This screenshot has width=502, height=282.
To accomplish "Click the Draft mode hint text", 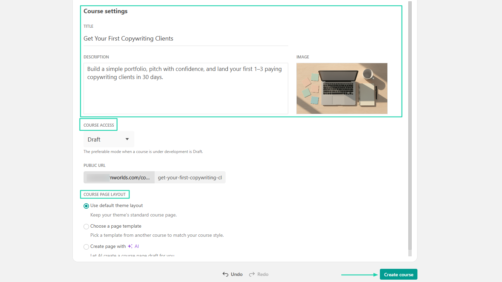I will click(143, 152).
